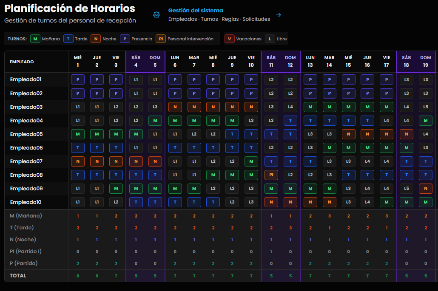Viewport: 438px width, 291px height.
Task: Click Empleado04's L4 cell on Friday 17
Action: (x=387, y=121)
